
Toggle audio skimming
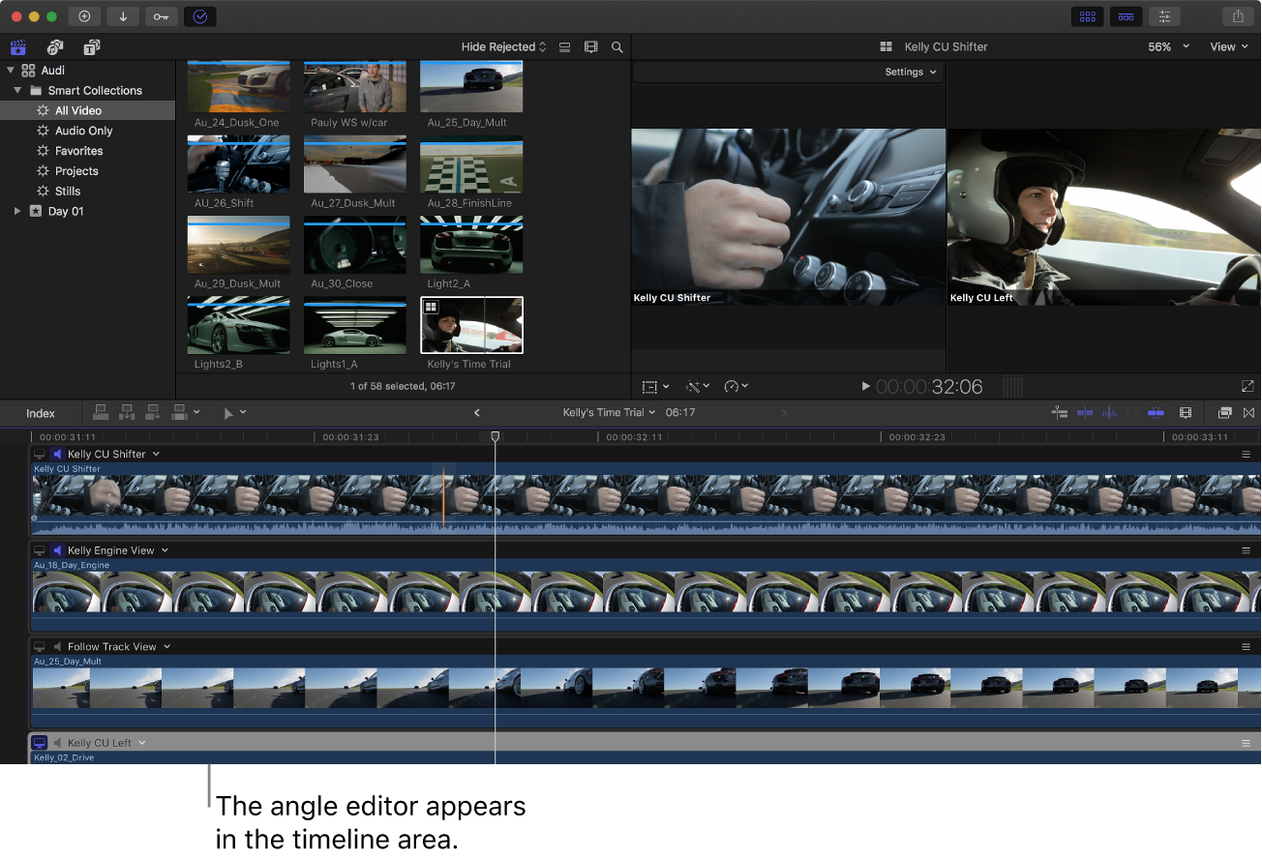1108,412
